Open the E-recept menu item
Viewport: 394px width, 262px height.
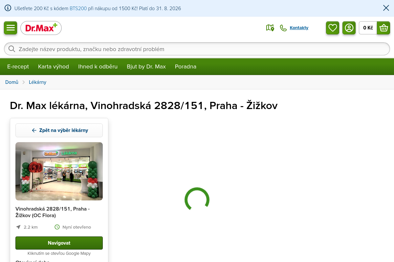pos(18,66)
